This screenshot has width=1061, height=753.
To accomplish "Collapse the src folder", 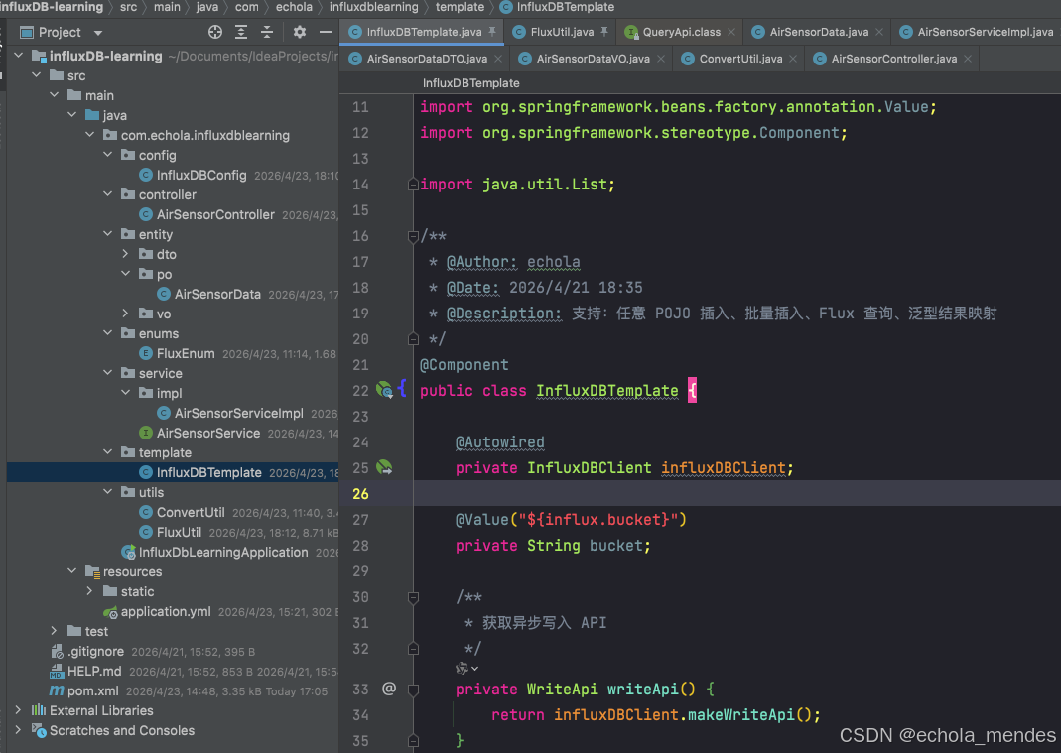I will point(37,75).
